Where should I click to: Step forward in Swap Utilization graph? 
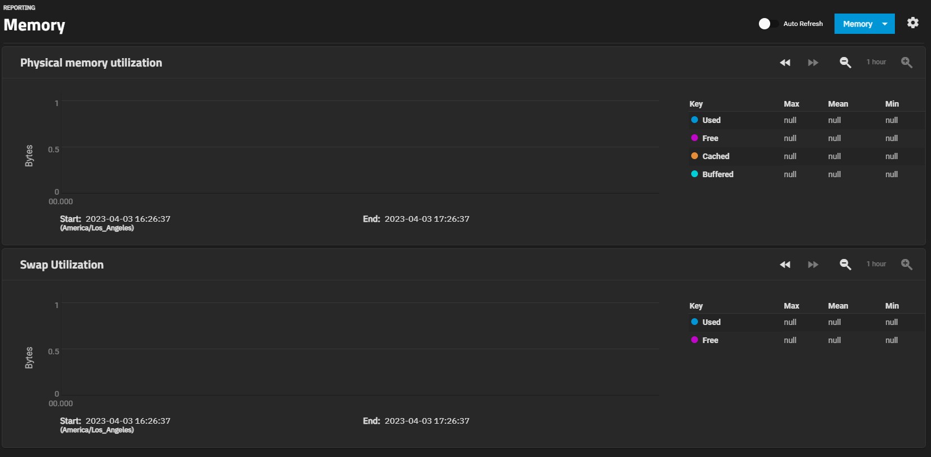click(813, 265)
